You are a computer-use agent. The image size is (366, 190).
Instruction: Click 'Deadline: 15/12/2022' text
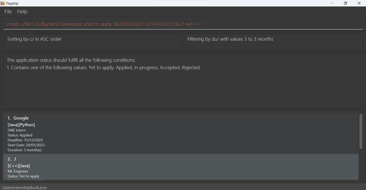[x=25, y=140]
